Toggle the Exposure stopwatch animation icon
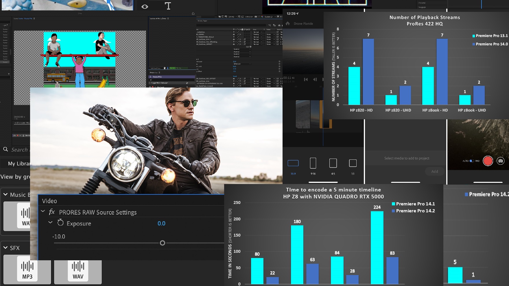Viewport: 509px width, 286px height. (x=60, y=222)
